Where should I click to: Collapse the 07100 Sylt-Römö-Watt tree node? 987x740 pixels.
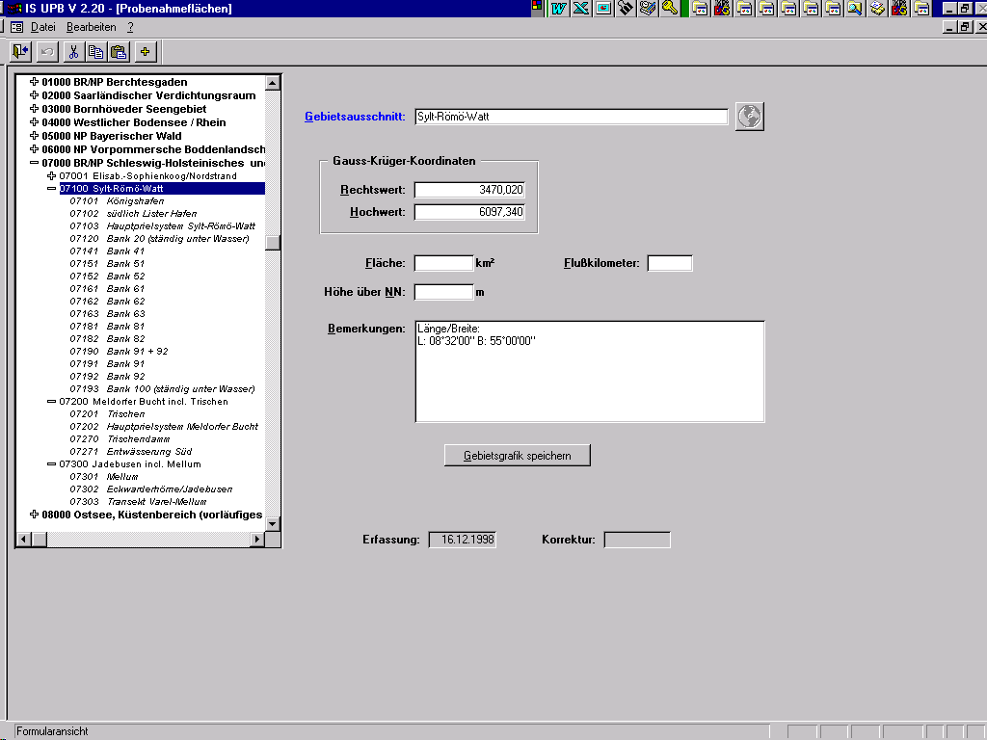click(x=52, y=189)
